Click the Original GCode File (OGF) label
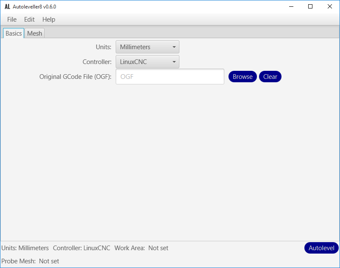340x268 pixels. pyautogui.click(x=75, y=77)
